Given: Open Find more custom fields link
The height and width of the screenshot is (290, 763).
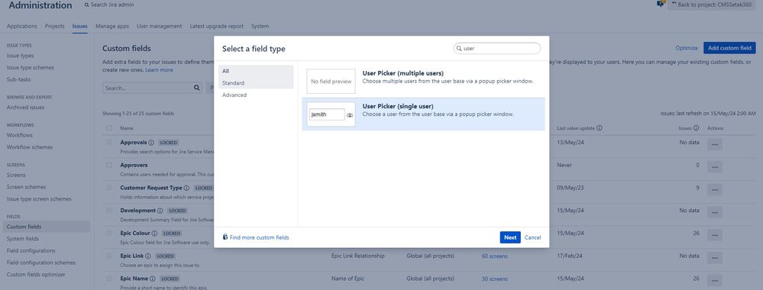Looking at the screenshot, I should pos(260,237).
